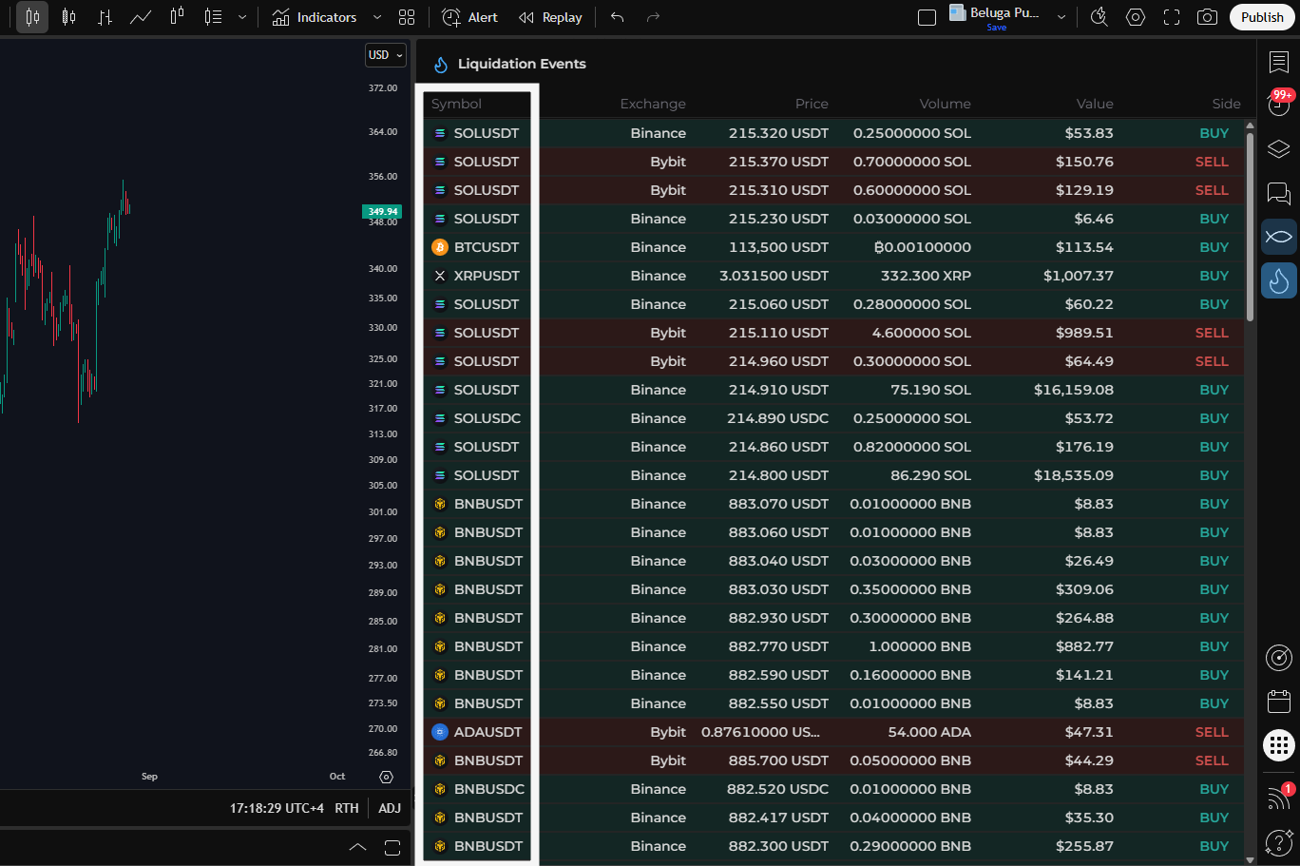Toggle the Liquidation flame sidebar icon
The width and height of the screenshot is (1300, 866).
point(1279,280)
